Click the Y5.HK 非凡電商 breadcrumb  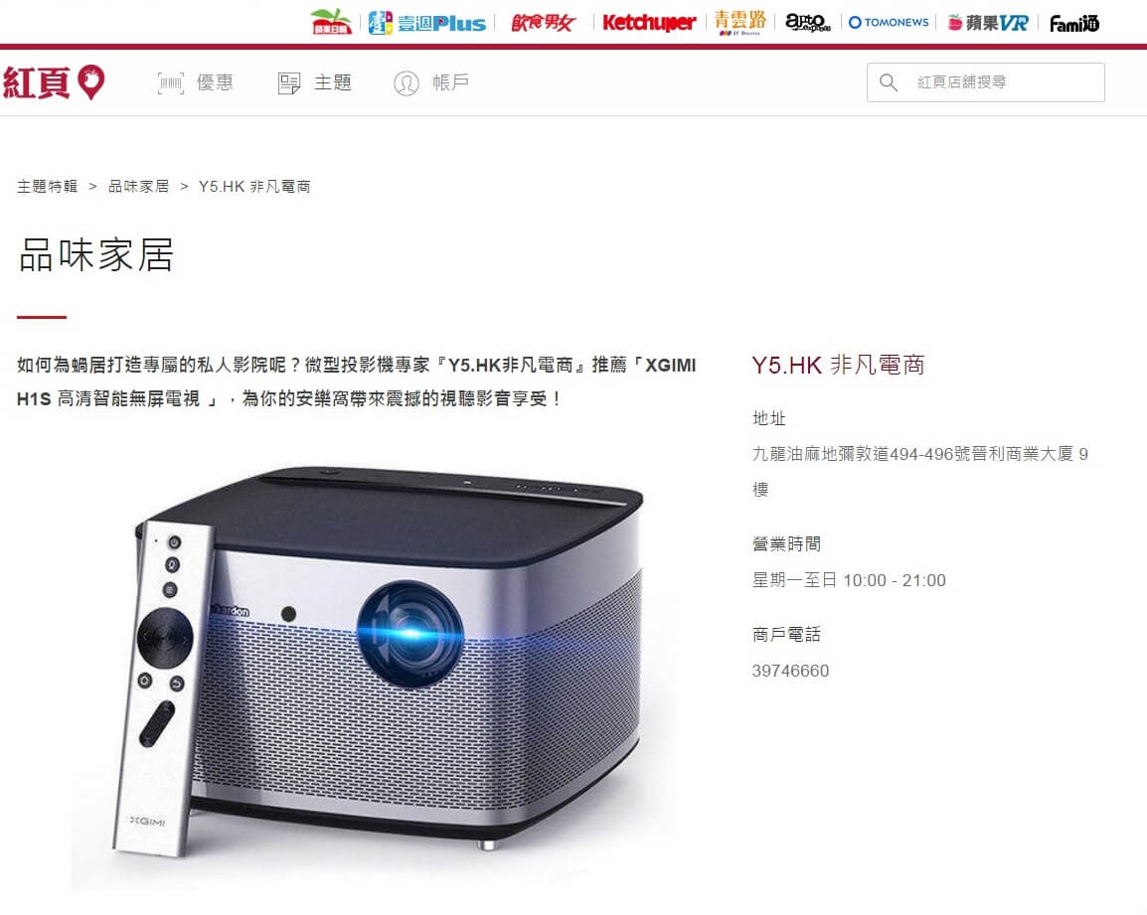tap(254, 187)
